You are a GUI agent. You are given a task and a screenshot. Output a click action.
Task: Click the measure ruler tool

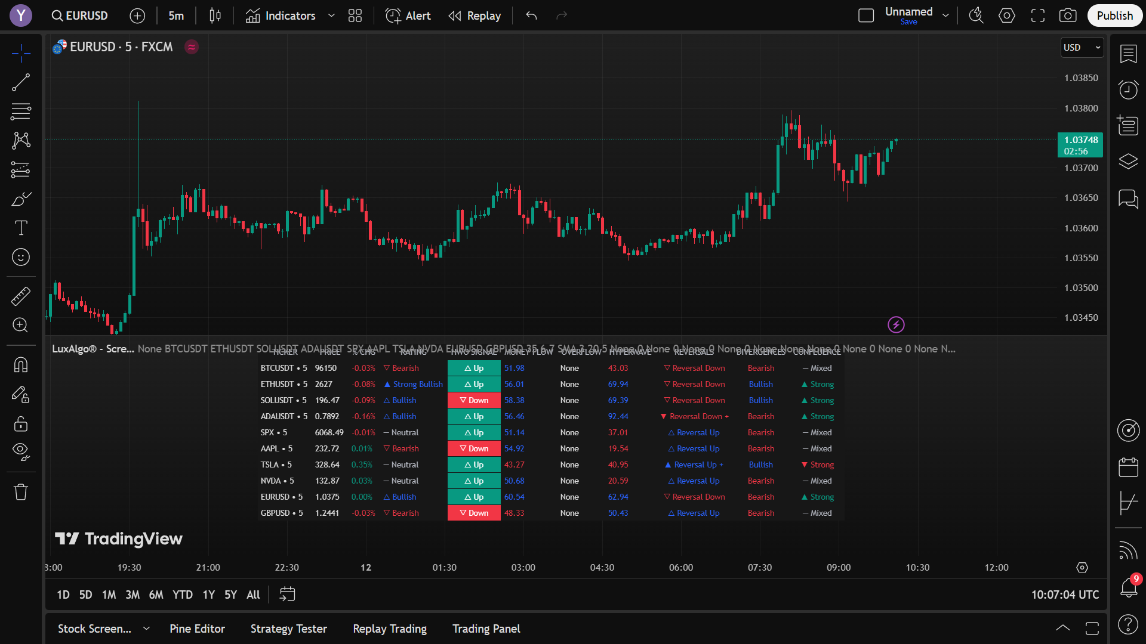[21, 296]
